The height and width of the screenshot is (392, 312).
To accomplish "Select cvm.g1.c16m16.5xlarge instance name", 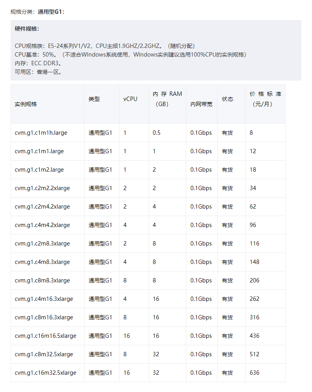I will [x=46, y=336].
